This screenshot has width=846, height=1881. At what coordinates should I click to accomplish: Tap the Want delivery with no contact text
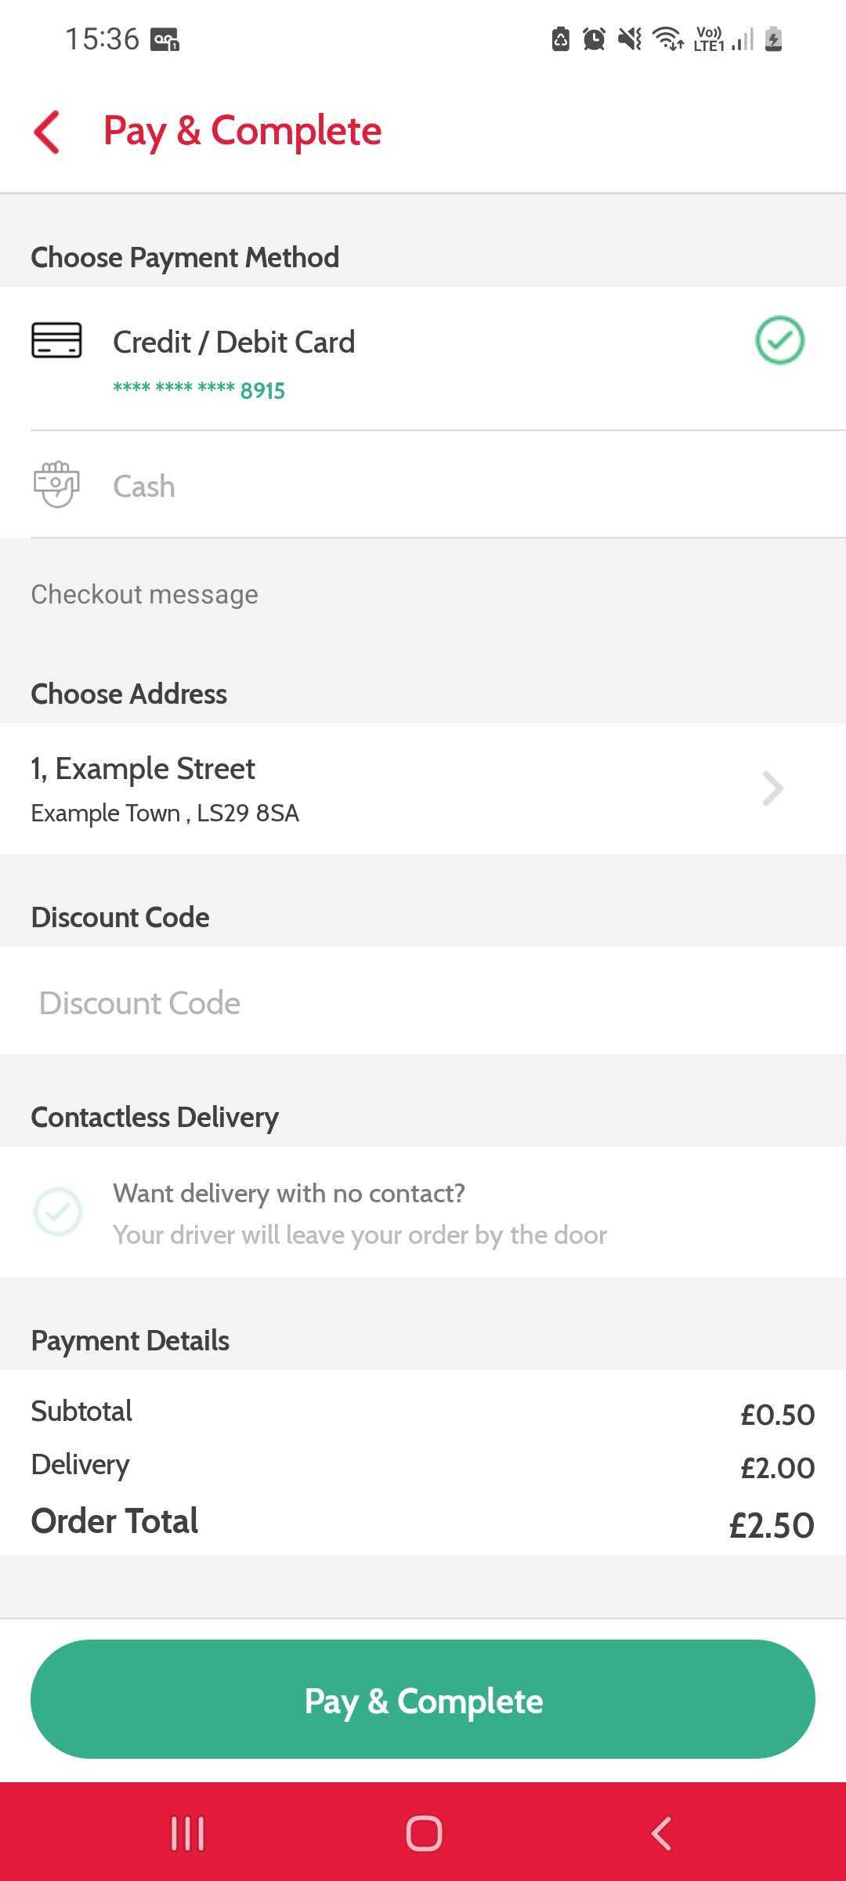[x=289, y=1193]
